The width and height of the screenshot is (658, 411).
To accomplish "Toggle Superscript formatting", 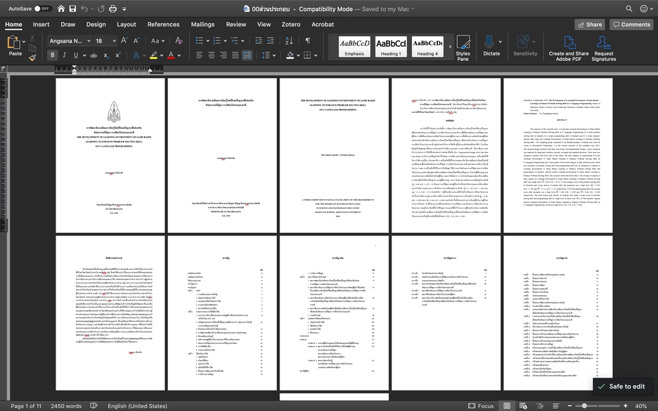I will 118,55.
